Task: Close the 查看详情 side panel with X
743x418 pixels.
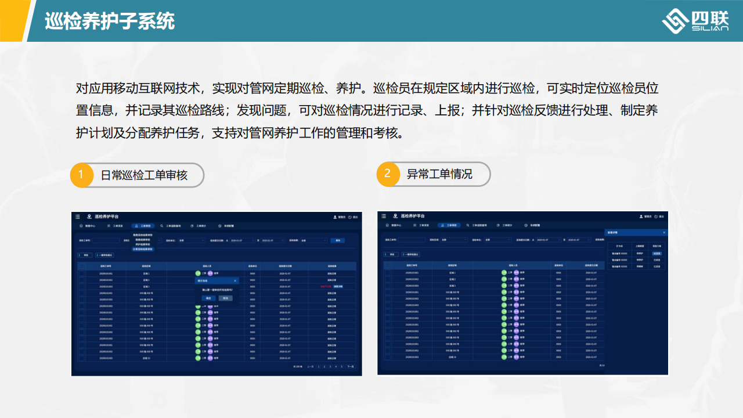Action: point(664,232)
